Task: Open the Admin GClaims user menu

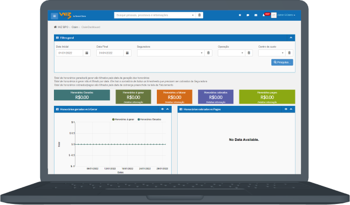Action: pos(286,15)
